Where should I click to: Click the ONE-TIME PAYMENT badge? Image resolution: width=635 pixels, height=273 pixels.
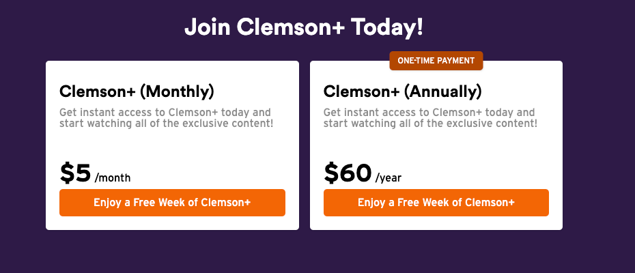point(436,61)
